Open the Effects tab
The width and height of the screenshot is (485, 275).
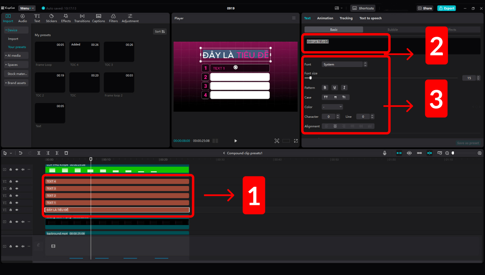click(66, 18)
